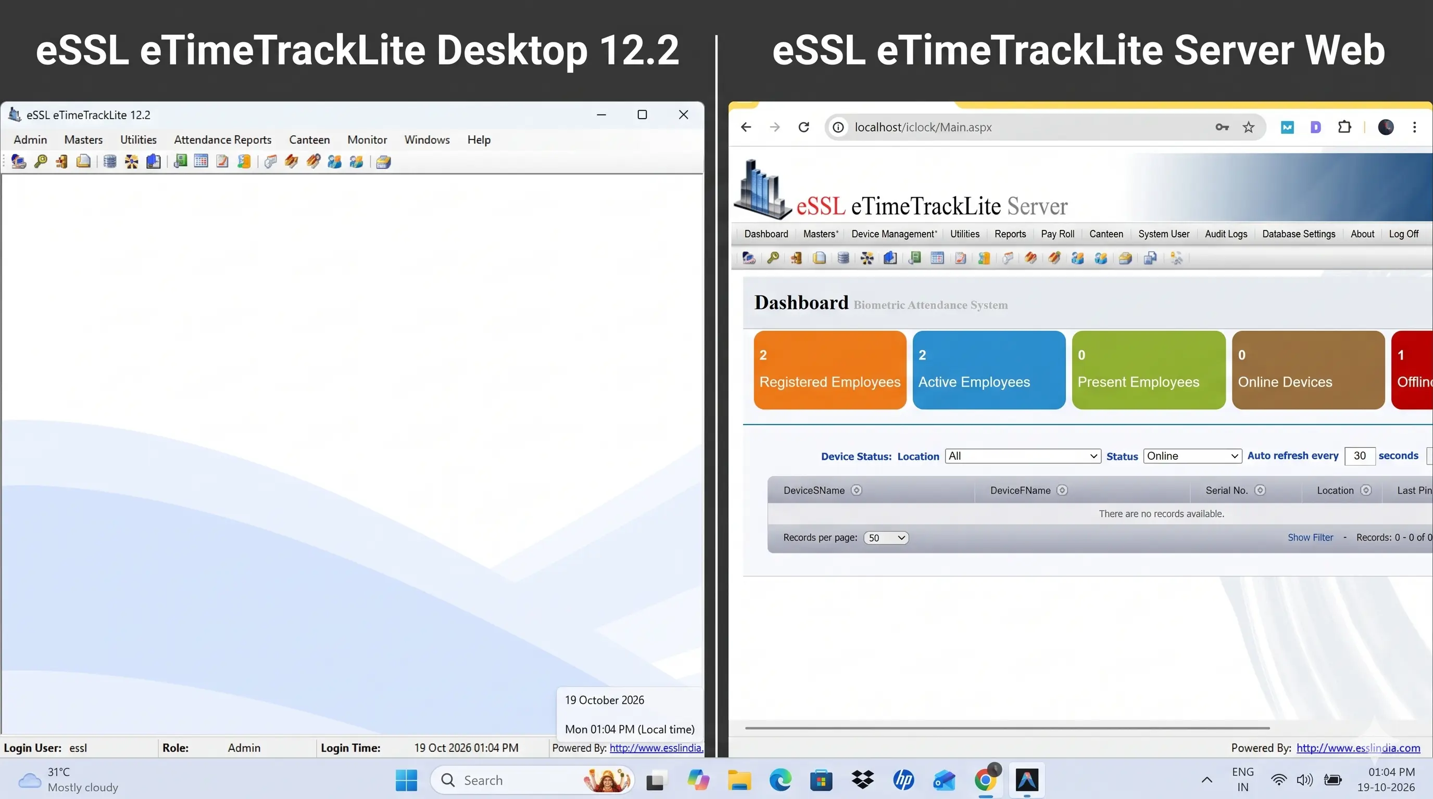Click the database cylinder icon in Desktop toolbar

pyautogui.click(x=110, y=162)
